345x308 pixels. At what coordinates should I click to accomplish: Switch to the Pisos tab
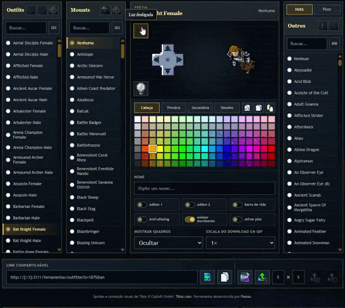point(327,9)
